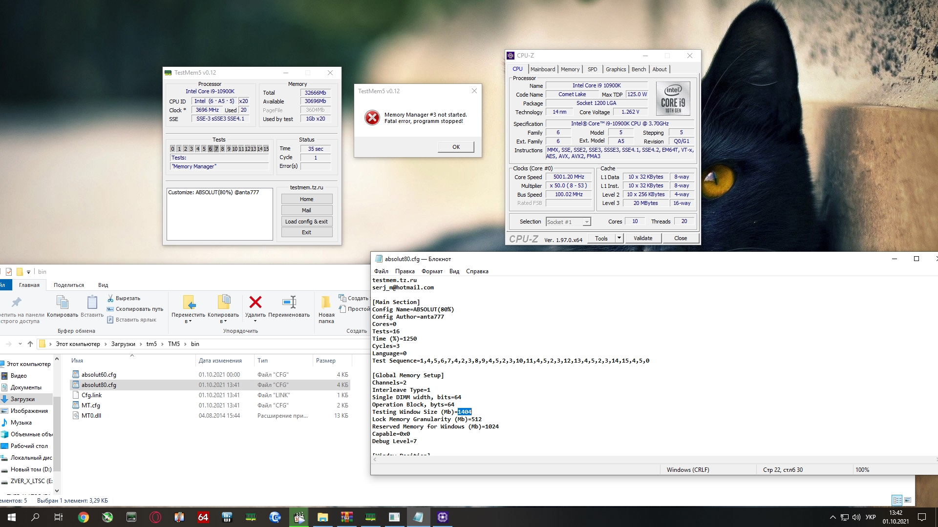Click Load config & exit button
The image size is (938, 527).
pyautogui.click(x=306, y=222)
